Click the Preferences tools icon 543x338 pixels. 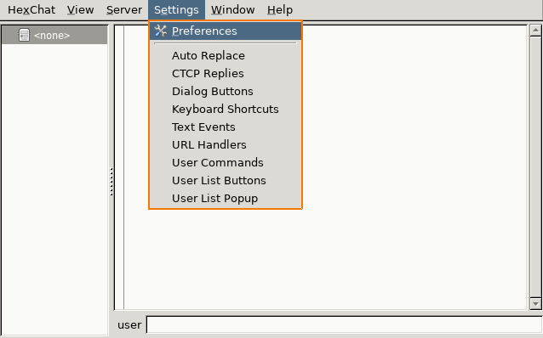point(160,31)
